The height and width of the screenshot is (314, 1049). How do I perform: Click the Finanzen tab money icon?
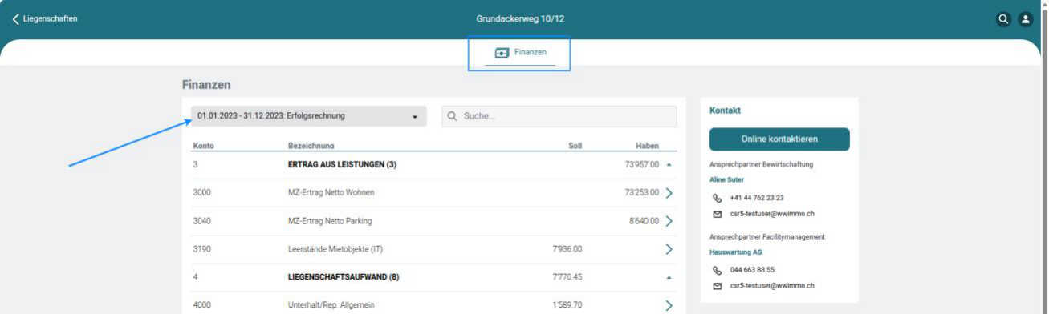(x=502, y=53)
